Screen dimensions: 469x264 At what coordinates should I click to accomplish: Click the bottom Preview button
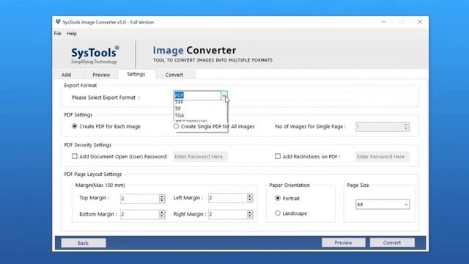click(344, 243)
